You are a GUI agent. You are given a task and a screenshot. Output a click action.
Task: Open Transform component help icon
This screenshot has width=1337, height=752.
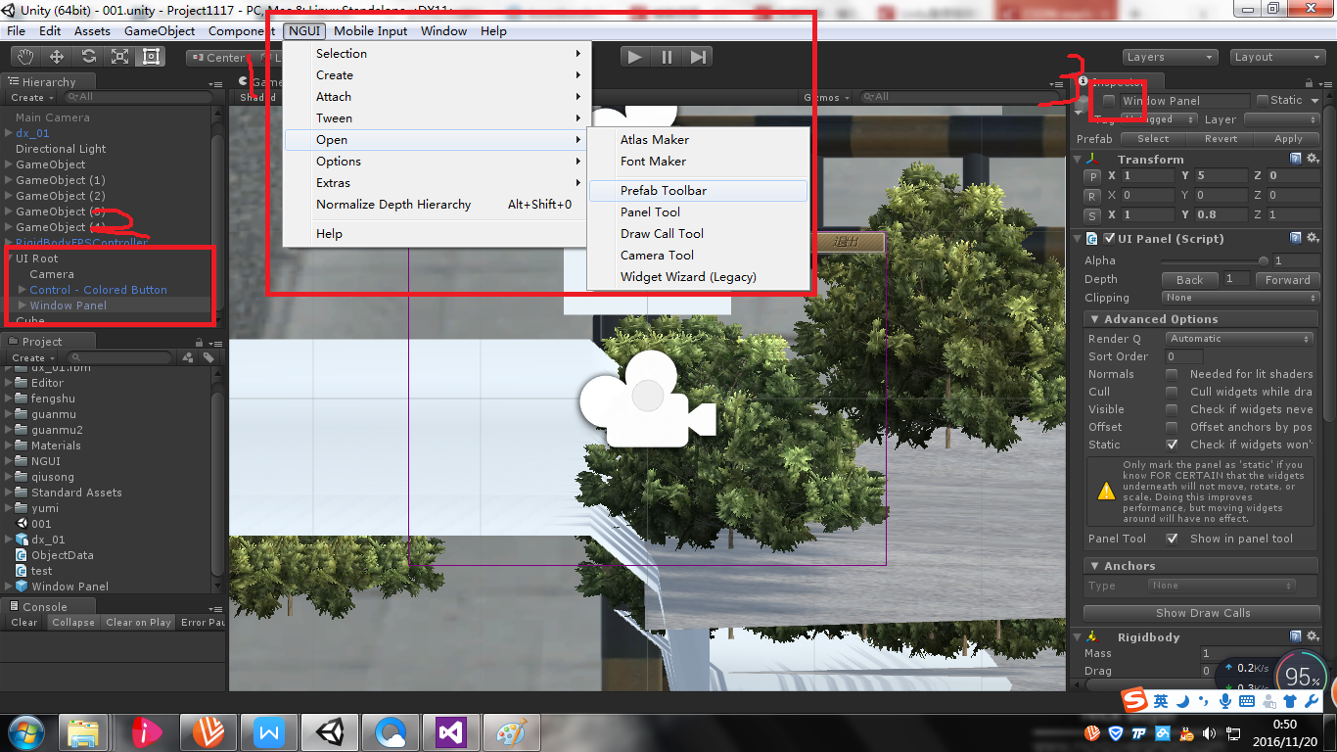pyautogui.click(x=1296, y=159)
